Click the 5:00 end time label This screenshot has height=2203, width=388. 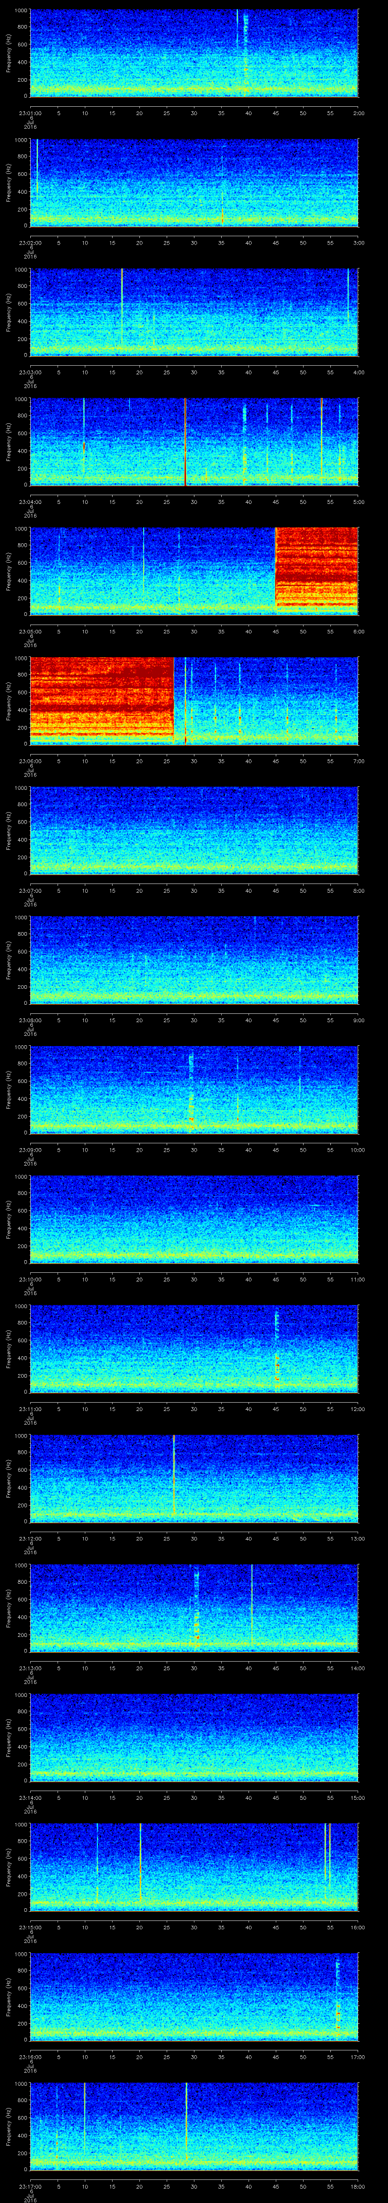click(x=358, y=501)
